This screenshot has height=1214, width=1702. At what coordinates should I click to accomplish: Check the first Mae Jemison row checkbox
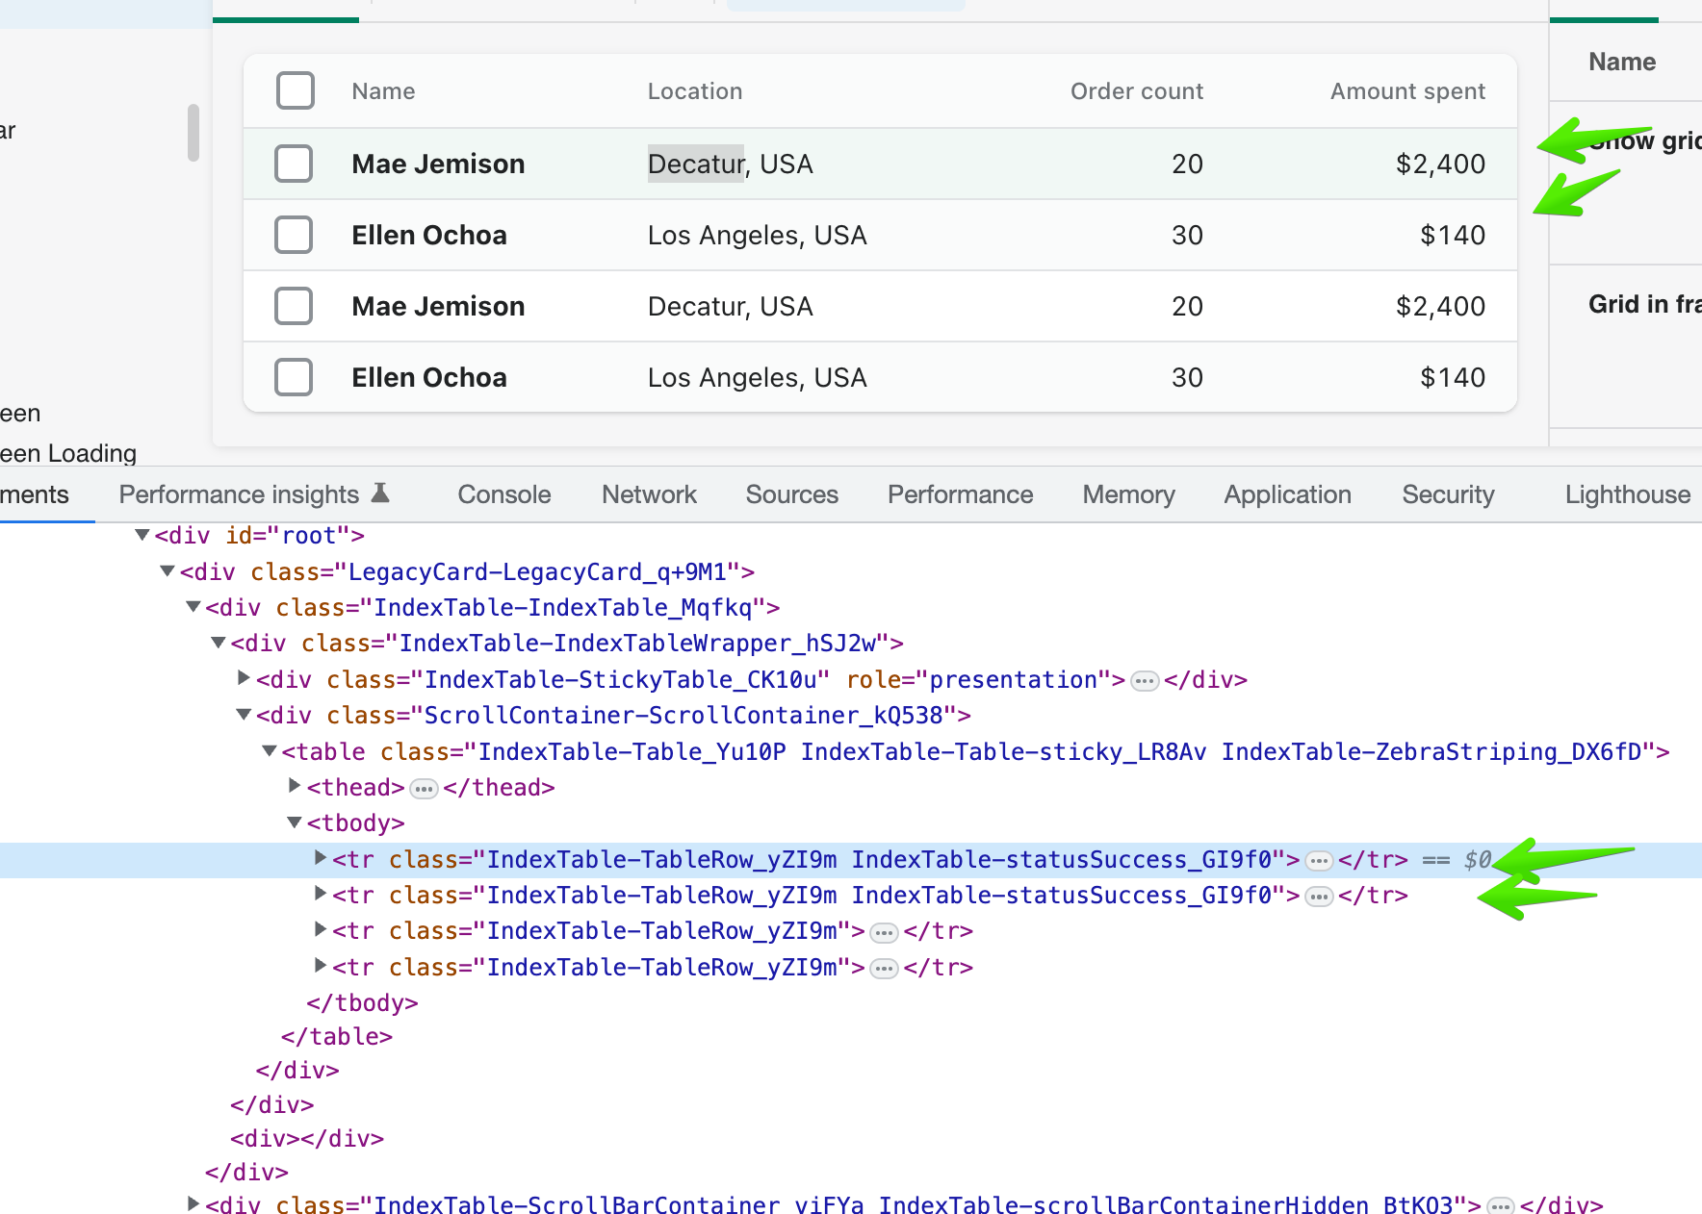294,164
